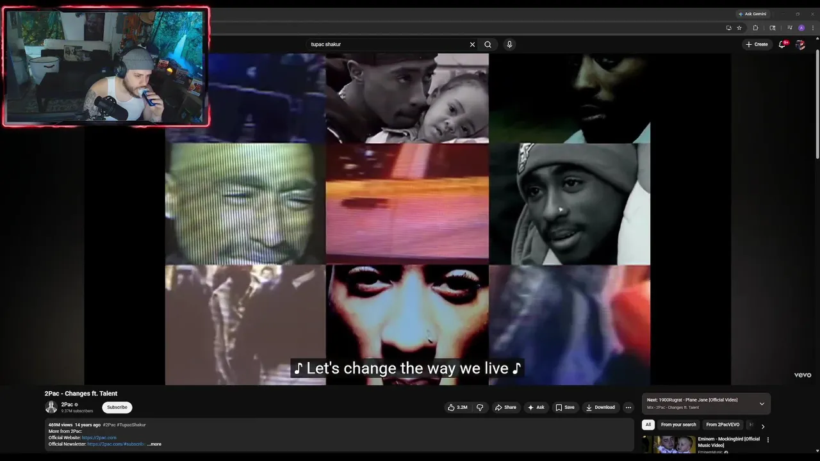Like the video with 3.2M likes

coord(457,407)
